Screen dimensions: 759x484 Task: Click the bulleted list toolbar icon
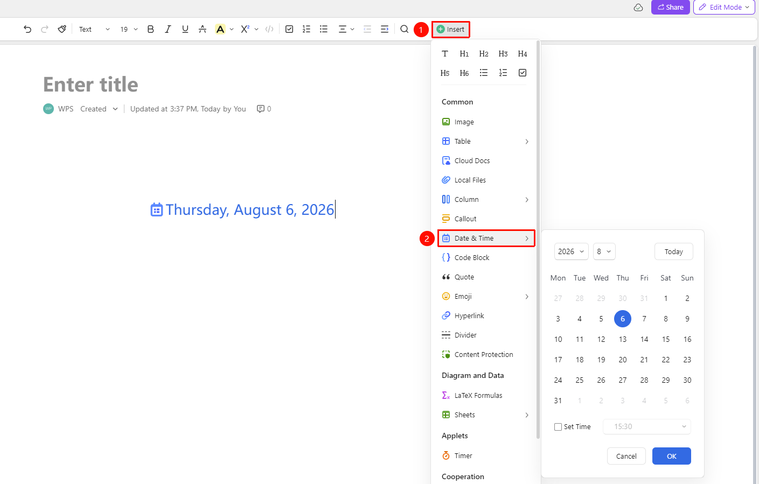point(324,29)
